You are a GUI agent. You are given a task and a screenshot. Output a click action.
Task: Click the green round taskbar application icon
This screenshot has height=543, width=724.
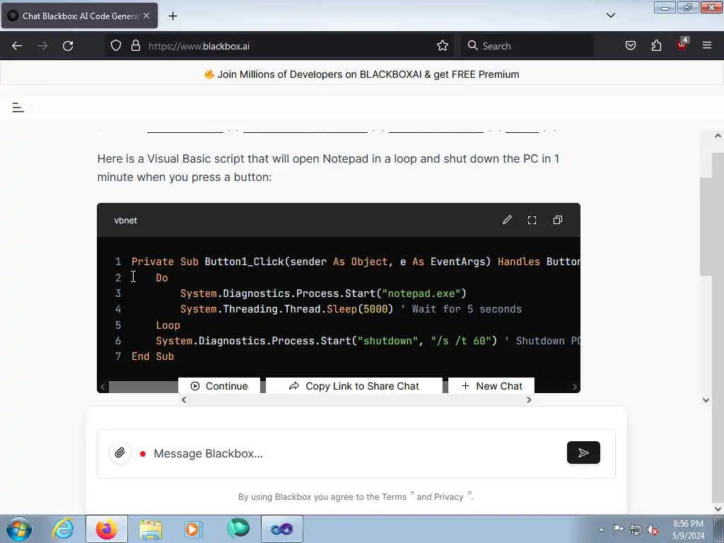point(238,528)
